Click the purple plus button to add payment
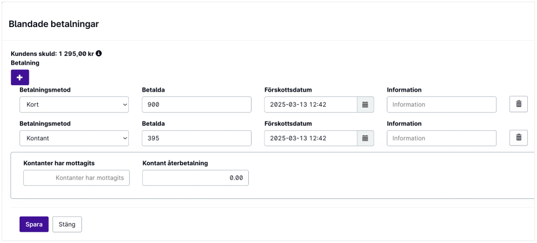 coord(20,77)
